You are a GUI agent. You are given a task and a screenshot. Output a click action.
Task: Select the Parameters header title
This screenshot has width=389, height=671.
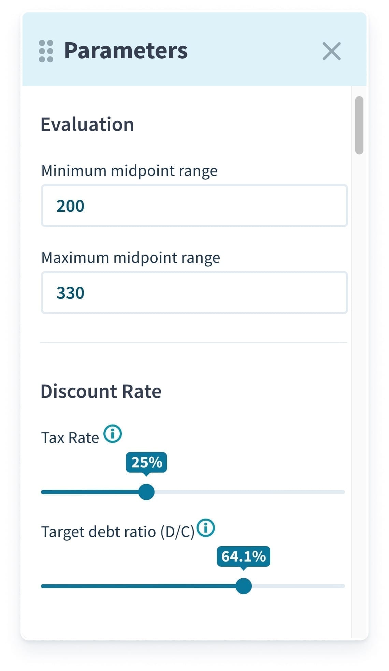[x=125, y=51]
